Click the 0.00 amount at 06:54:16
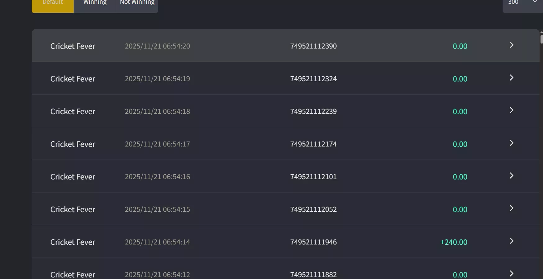This screenshot has height=279, width=543. [x=460, y=177]
